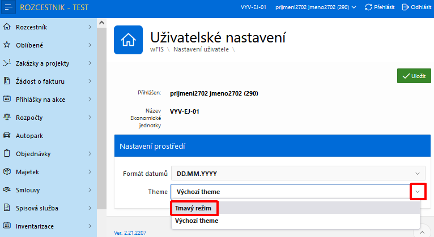Select Výchozí theme option in list
The height and width of the screenshot is (237, 434).
295,221
